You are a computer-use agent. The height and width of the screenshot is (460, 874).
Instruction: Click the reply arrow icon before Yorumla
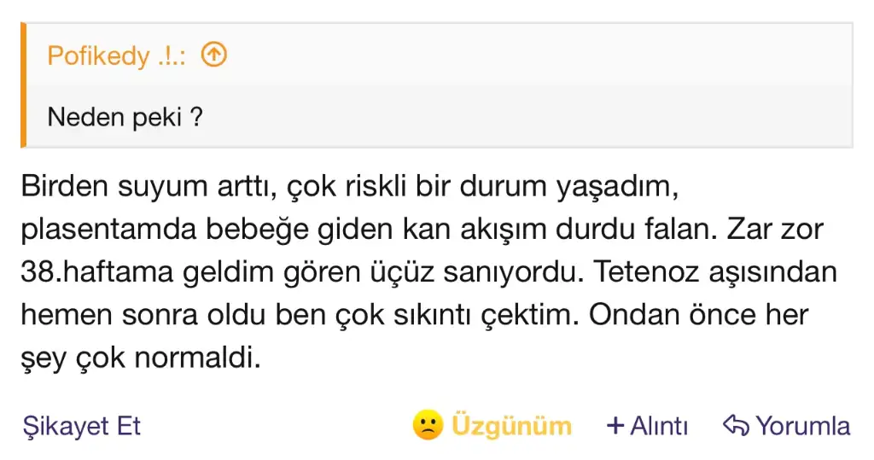pyautogui.click(x=735, y=425)
